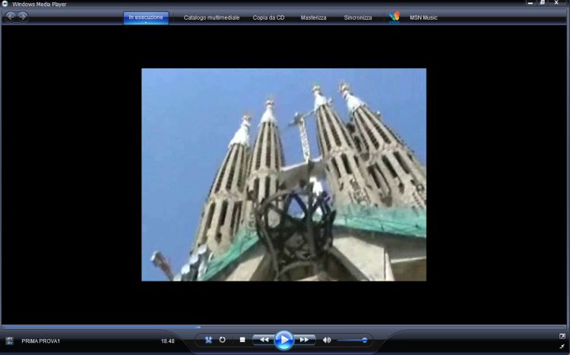Click the Rewind button
This screenshot has width=570, height=355.
point(263,340)
